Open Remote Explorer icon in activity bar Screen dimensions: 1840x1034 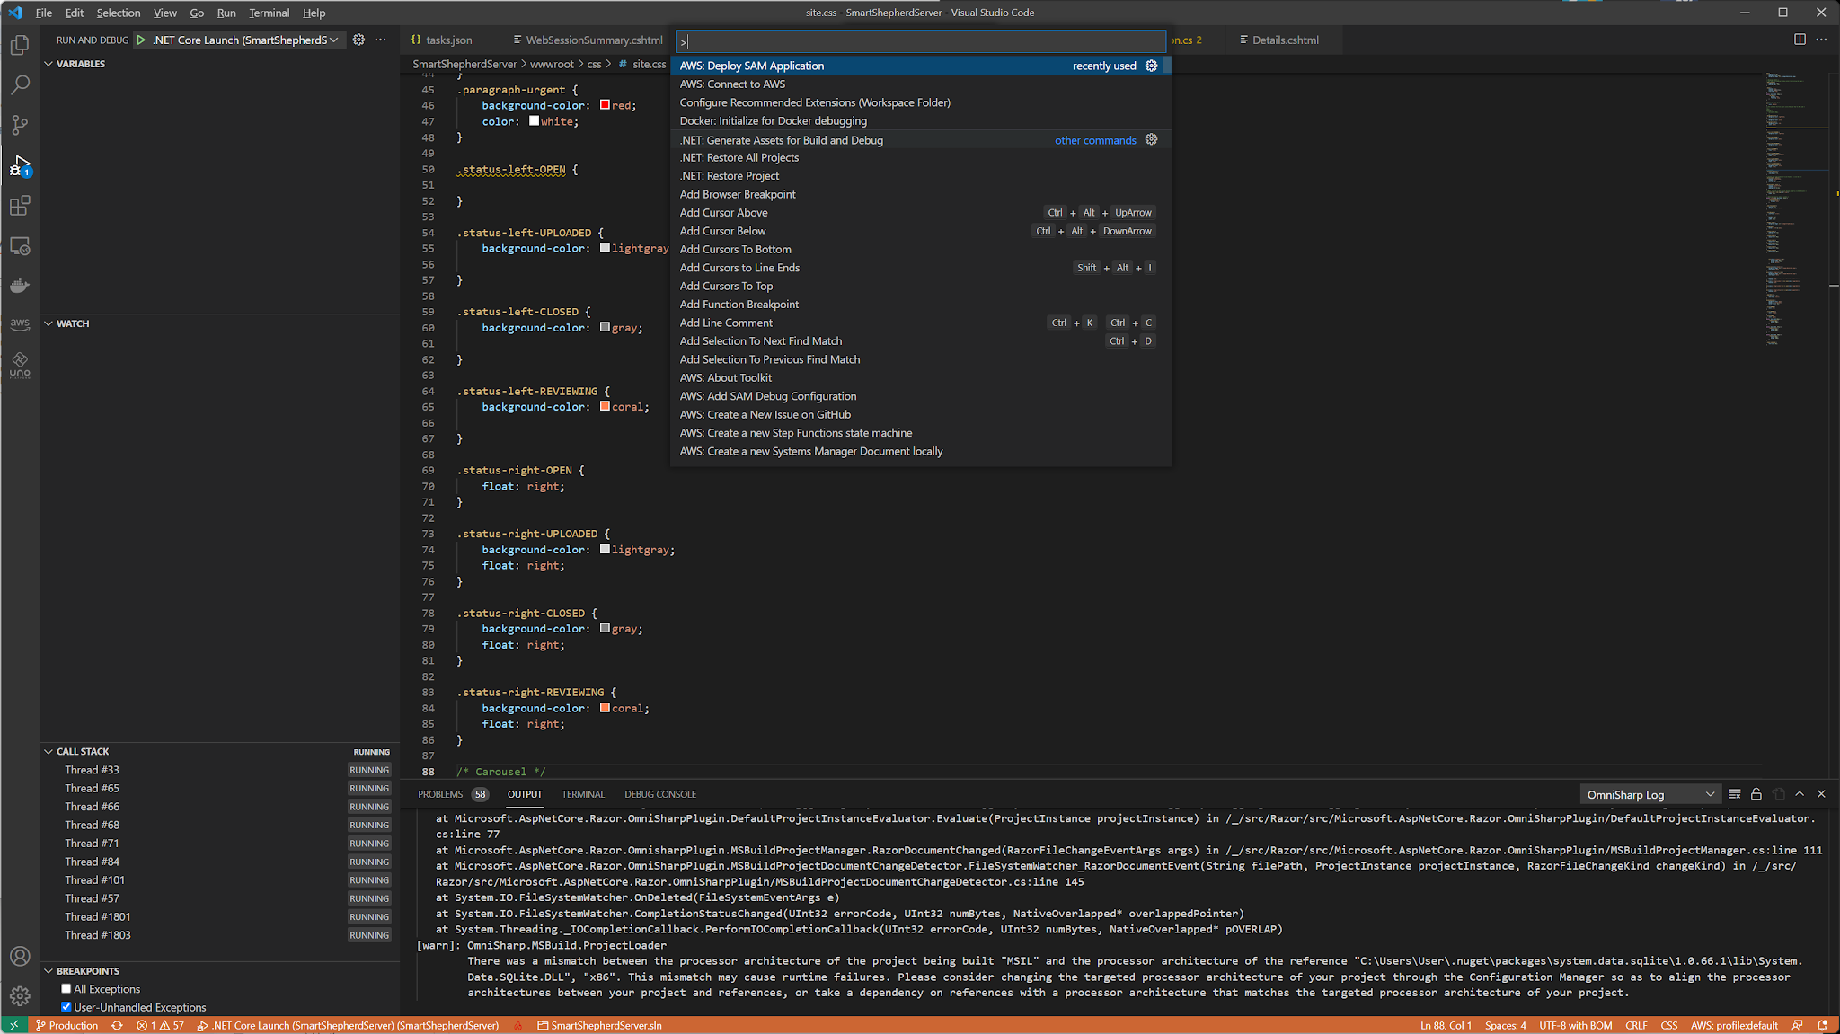(x=20, y=246)
